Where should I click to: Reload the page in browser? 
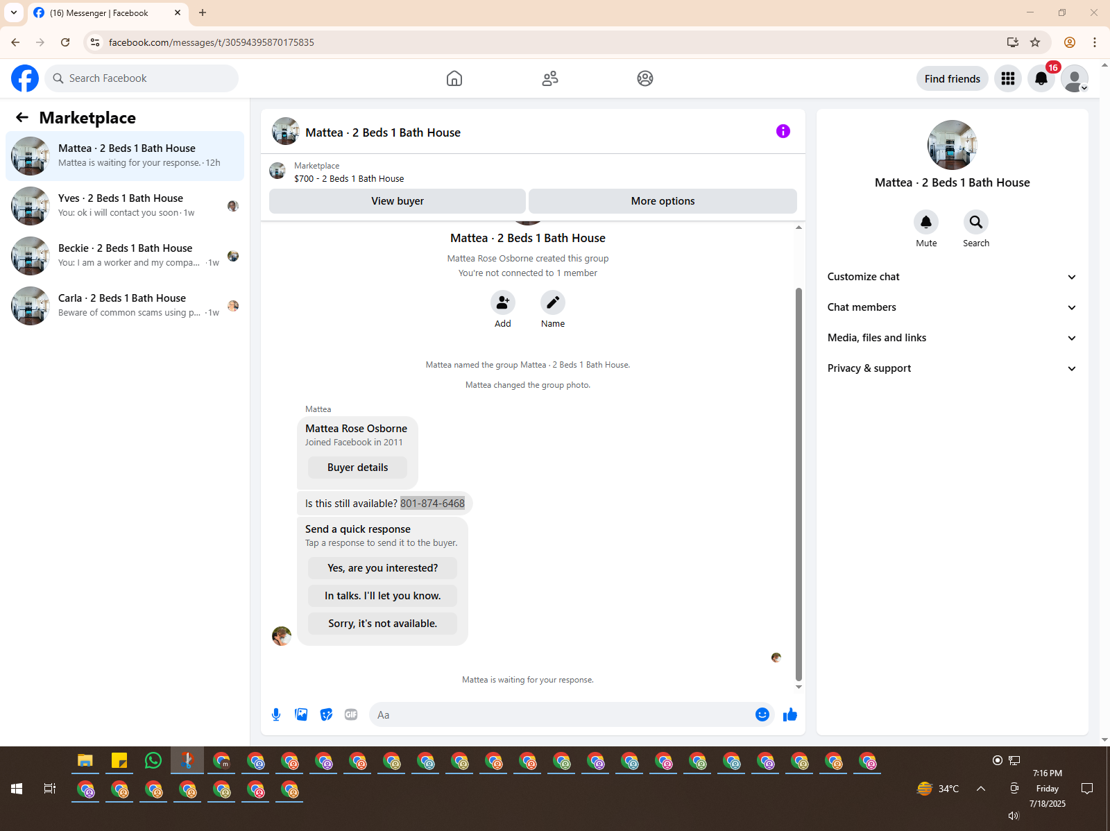[65, 42]
